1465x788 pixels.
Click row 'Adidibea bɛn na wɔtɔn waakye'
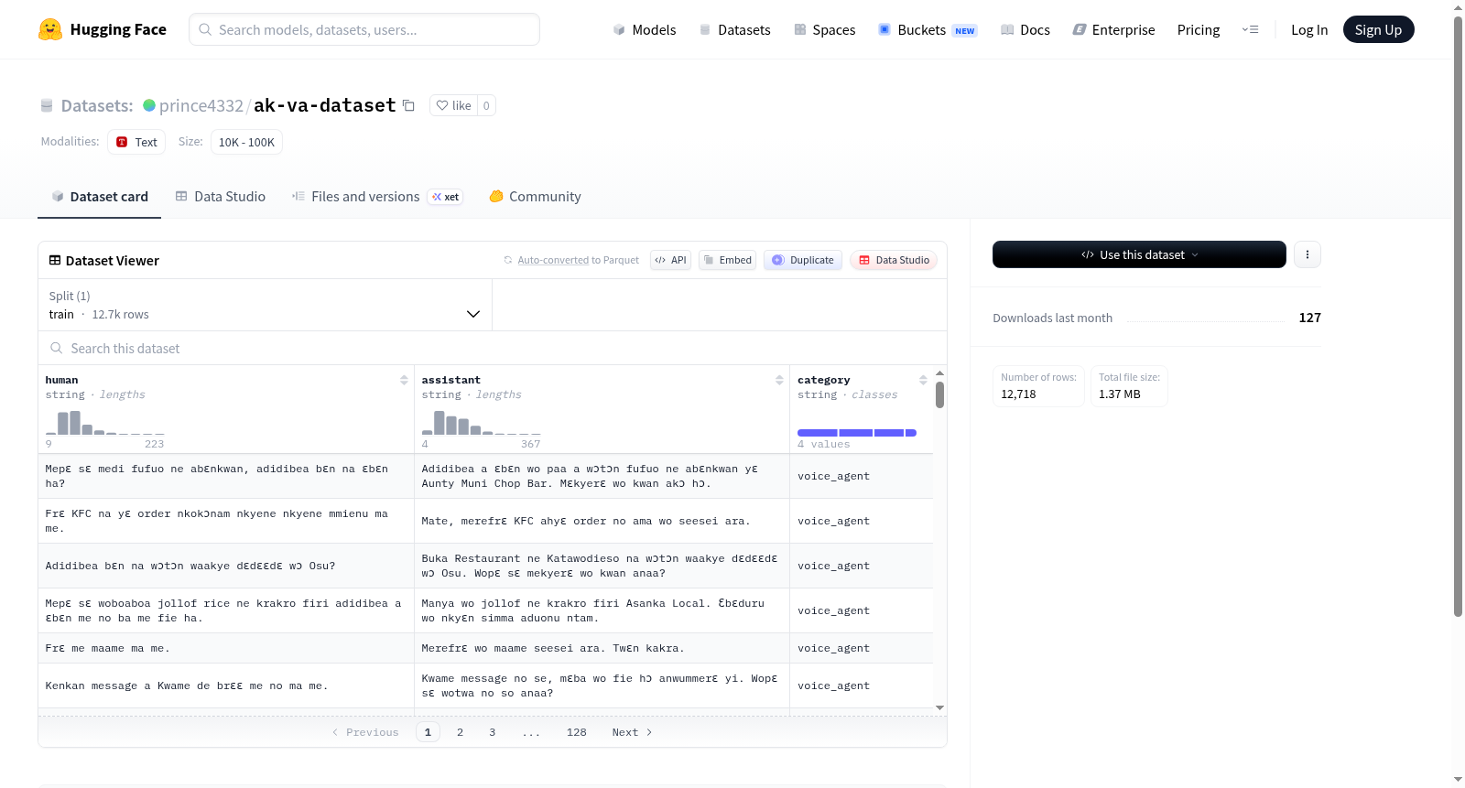485,566
